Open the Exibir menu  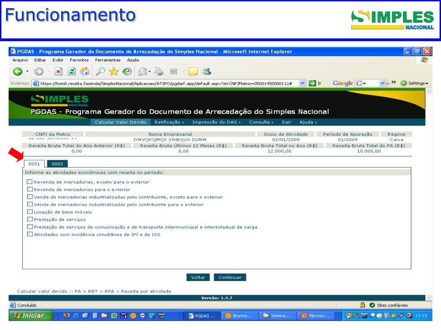coord(58,60)
